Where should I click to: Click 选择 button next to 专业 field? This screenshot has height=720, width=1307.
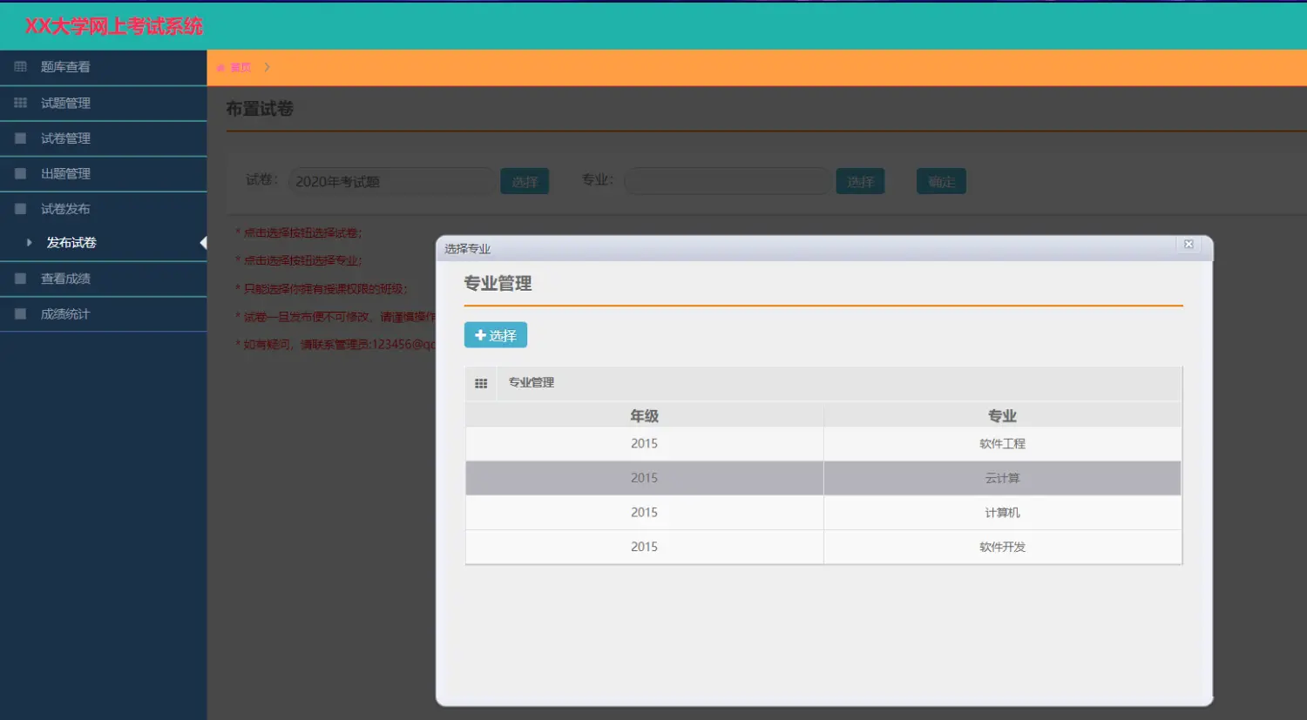861,181
